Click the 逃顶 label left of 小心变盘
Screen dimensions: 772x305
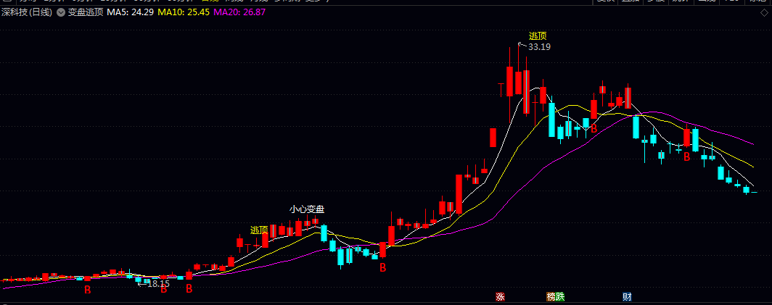click(260, 230)
